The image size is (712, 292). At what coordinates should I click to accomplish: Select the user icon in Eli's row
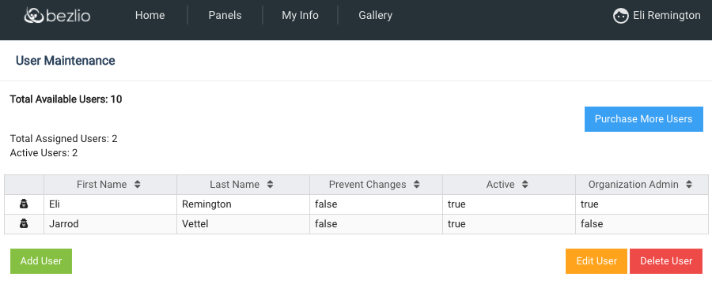point(24,204)
